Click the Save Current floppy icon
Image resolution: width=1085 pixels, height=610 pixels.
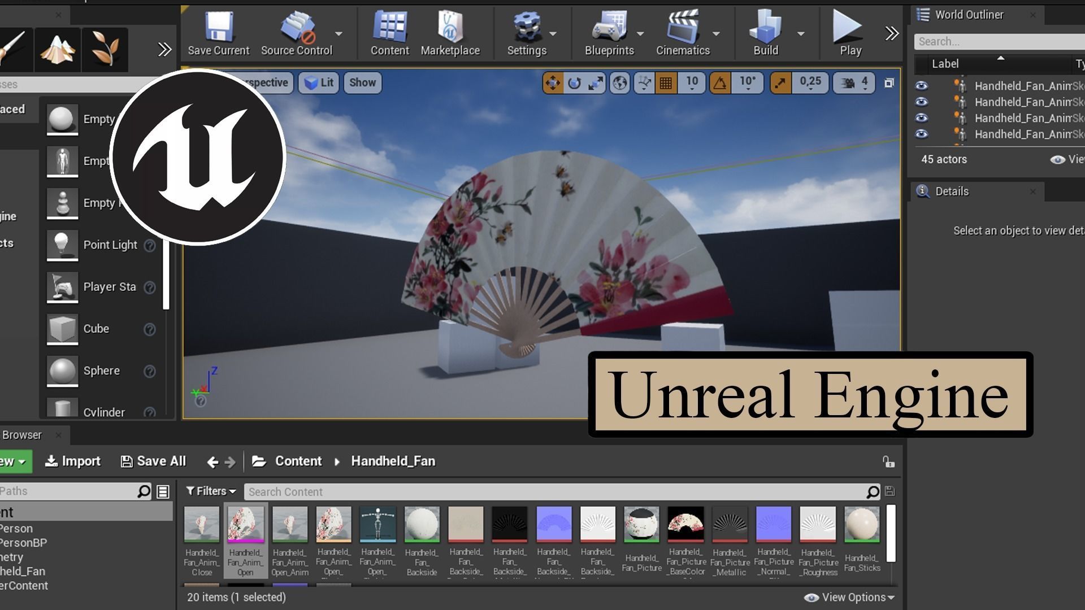[219, 27]
